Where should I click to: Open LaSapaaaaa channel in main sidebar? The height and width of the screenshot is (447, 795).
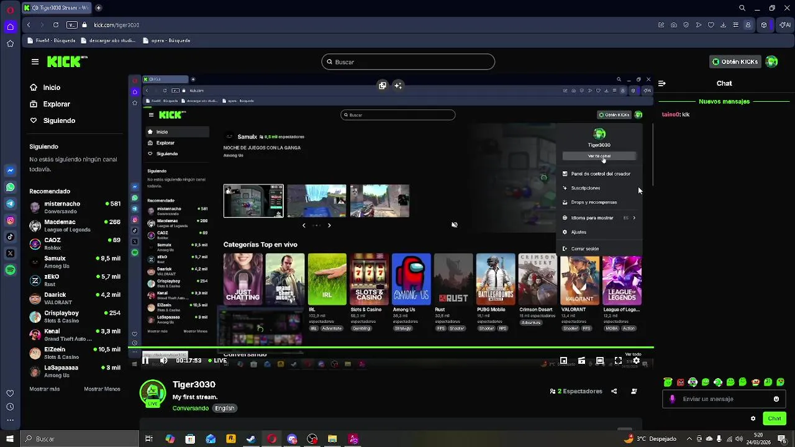(x=75, y=371)
